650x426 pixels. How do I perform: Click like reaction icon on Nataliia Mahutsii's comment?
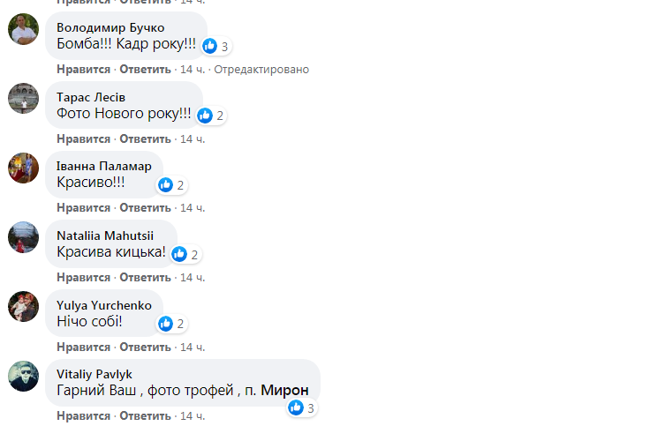(x=180, y=254)
